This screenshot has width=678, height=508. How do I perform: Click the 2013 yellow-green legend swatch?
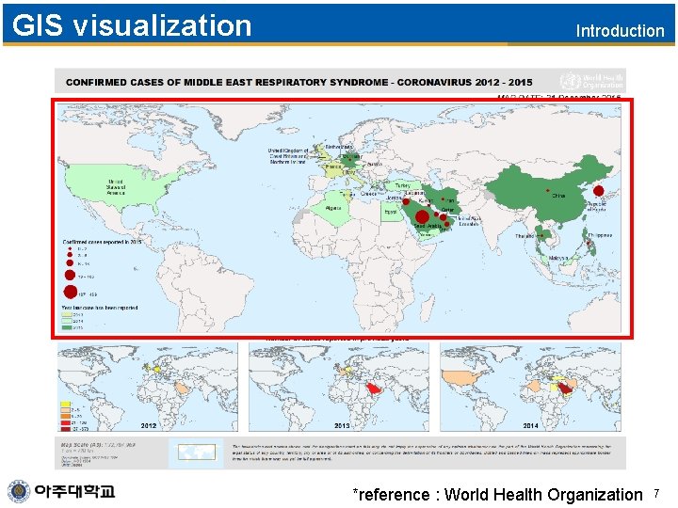tap(67, 314)
